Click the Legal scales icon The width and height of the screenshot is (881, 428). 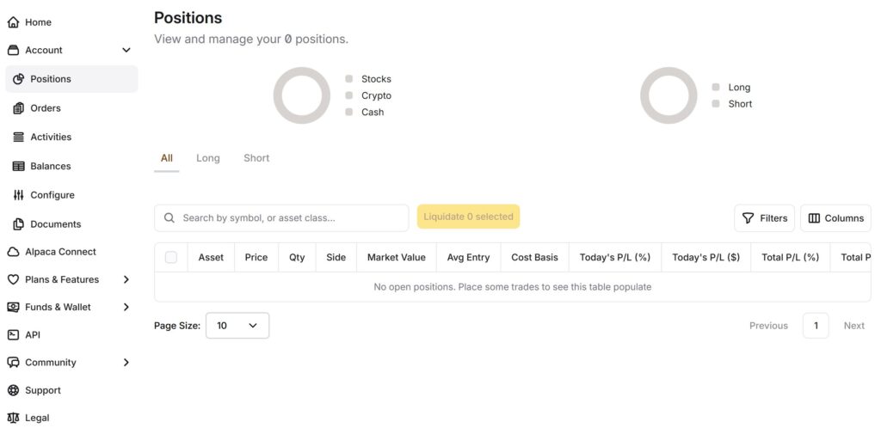tap(14, 418)
